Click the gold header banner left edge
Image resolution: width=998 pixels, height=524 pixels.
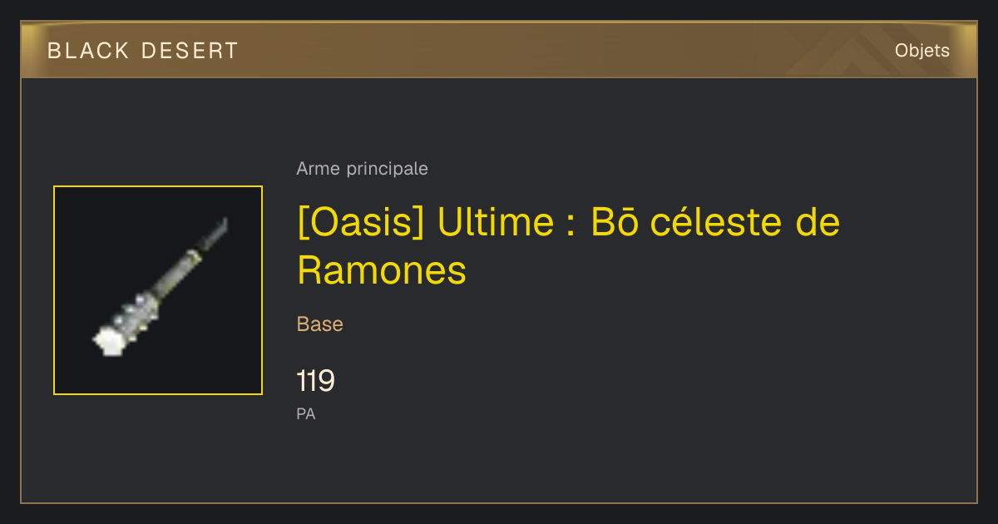point(27,51)
